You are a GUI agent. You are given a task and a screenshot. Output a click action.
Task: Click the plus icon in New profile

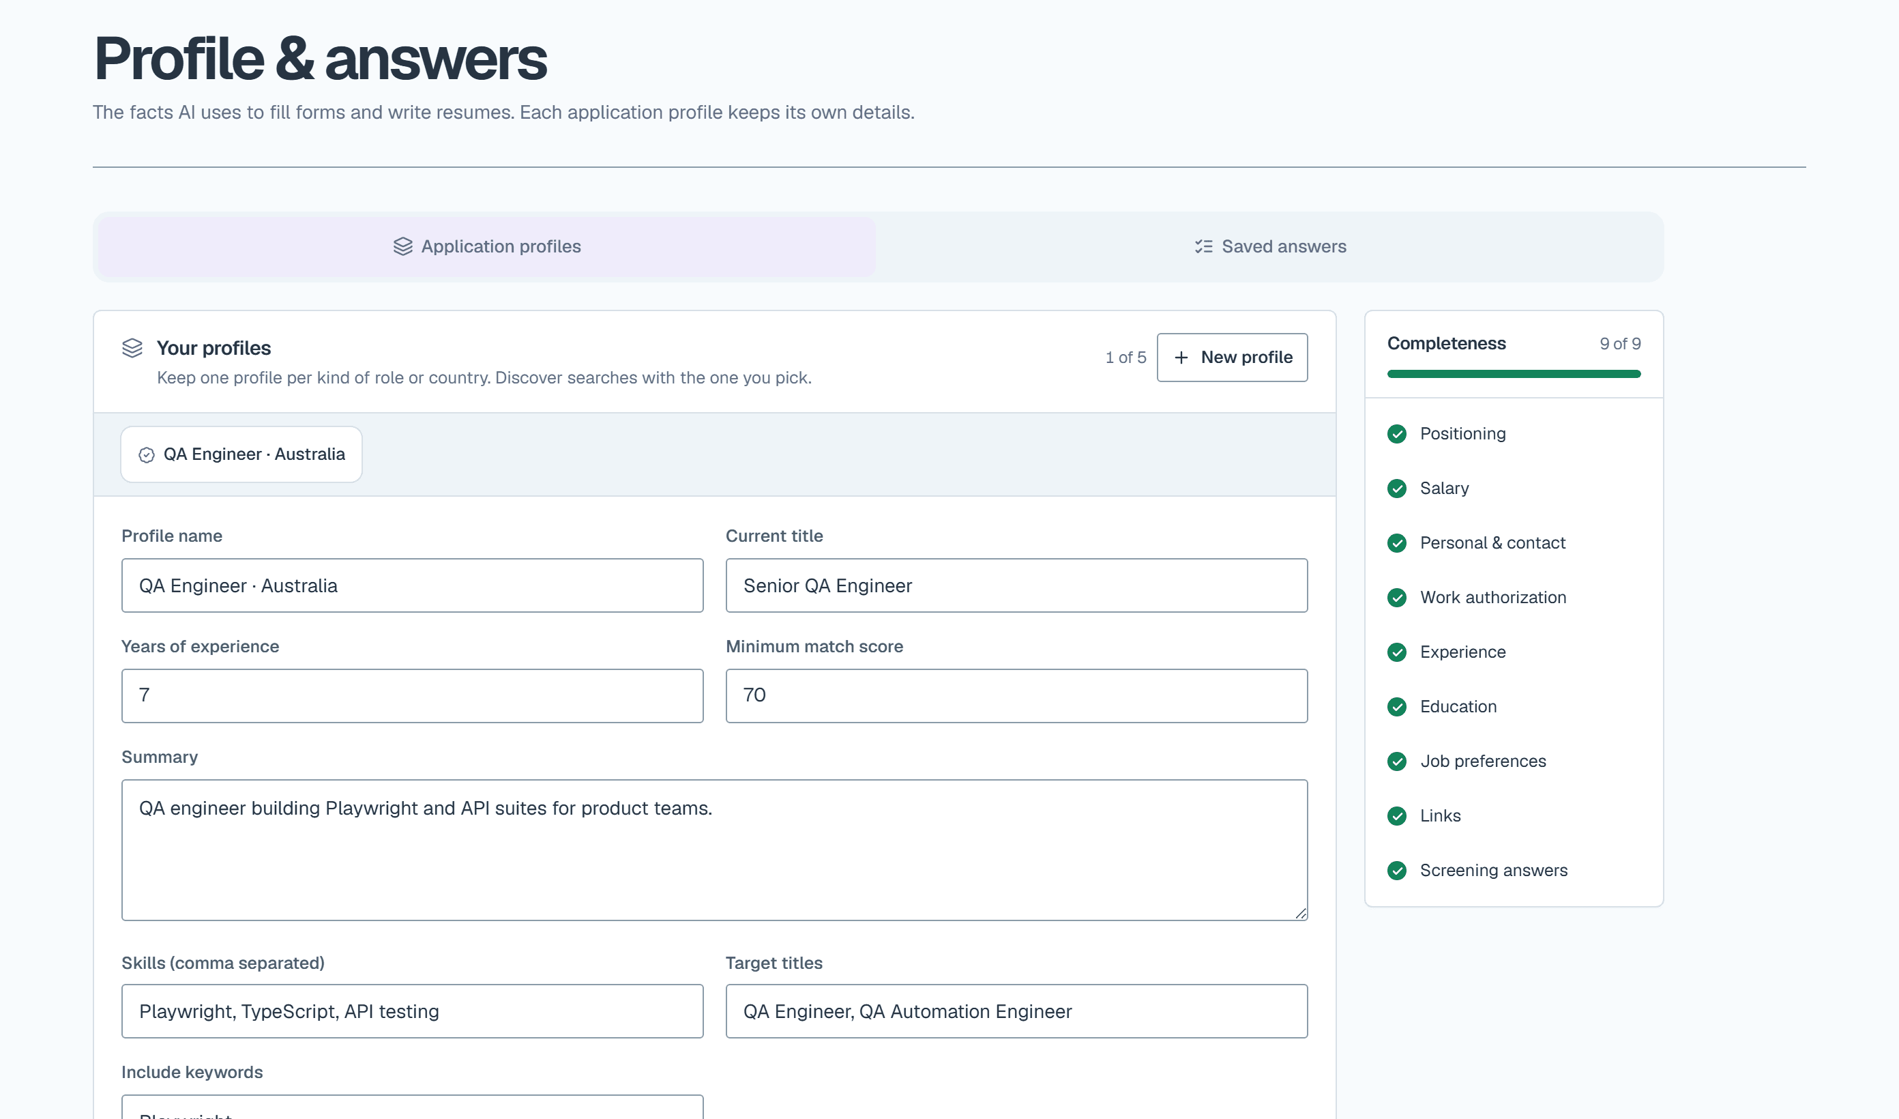tap(1181, 358)
